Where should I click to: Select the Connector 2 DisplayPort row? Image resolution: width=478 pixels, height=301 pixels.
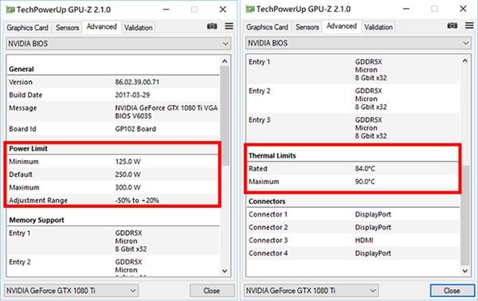click(x=353, y=227)
